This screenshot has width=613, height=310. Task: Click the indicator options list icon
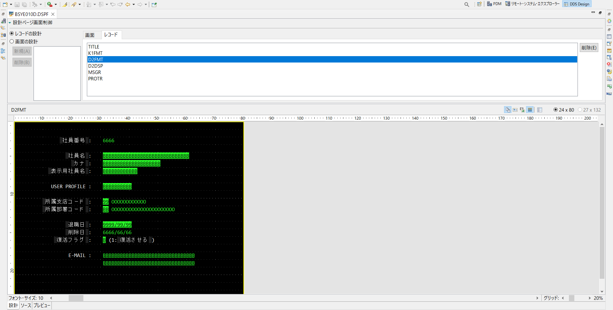[540, 110]
